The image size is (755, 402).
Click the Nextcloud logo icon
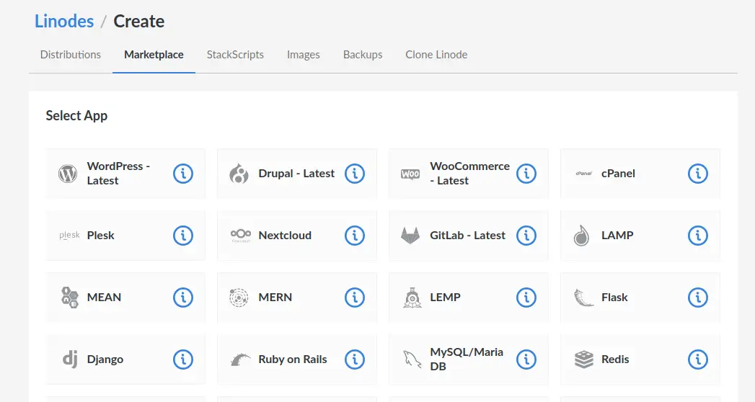[x=241, y=235]
